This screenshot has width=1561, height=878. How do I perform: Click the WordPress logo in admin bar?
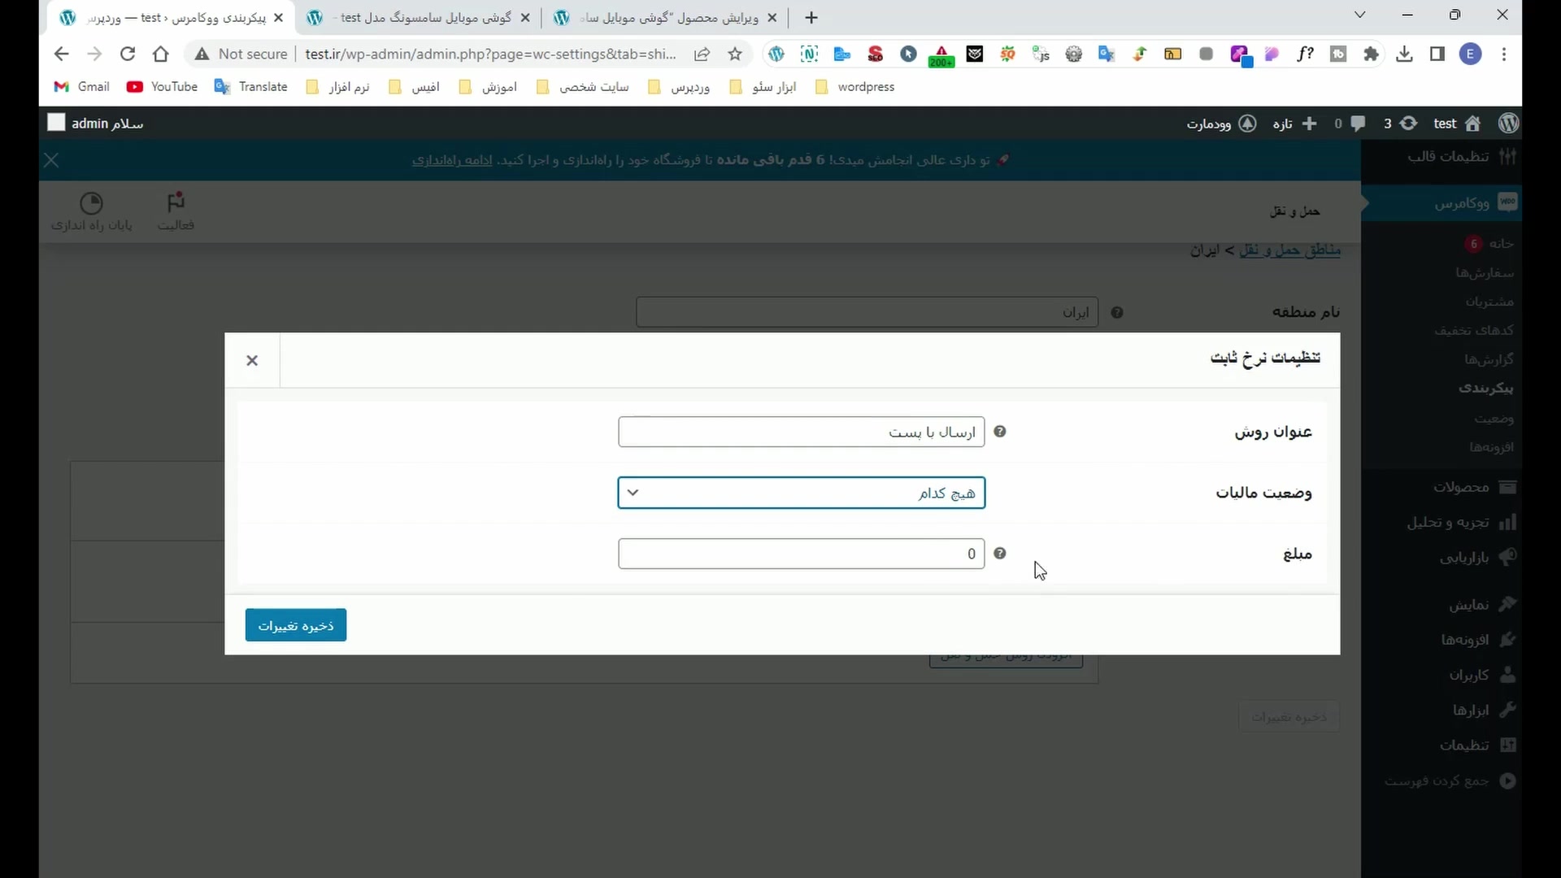[1508, 124]
